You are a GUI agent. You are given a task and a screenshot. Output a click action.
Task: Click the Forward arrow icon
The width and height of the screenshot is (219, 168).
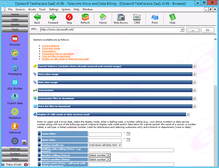click(x=53, y=17)
